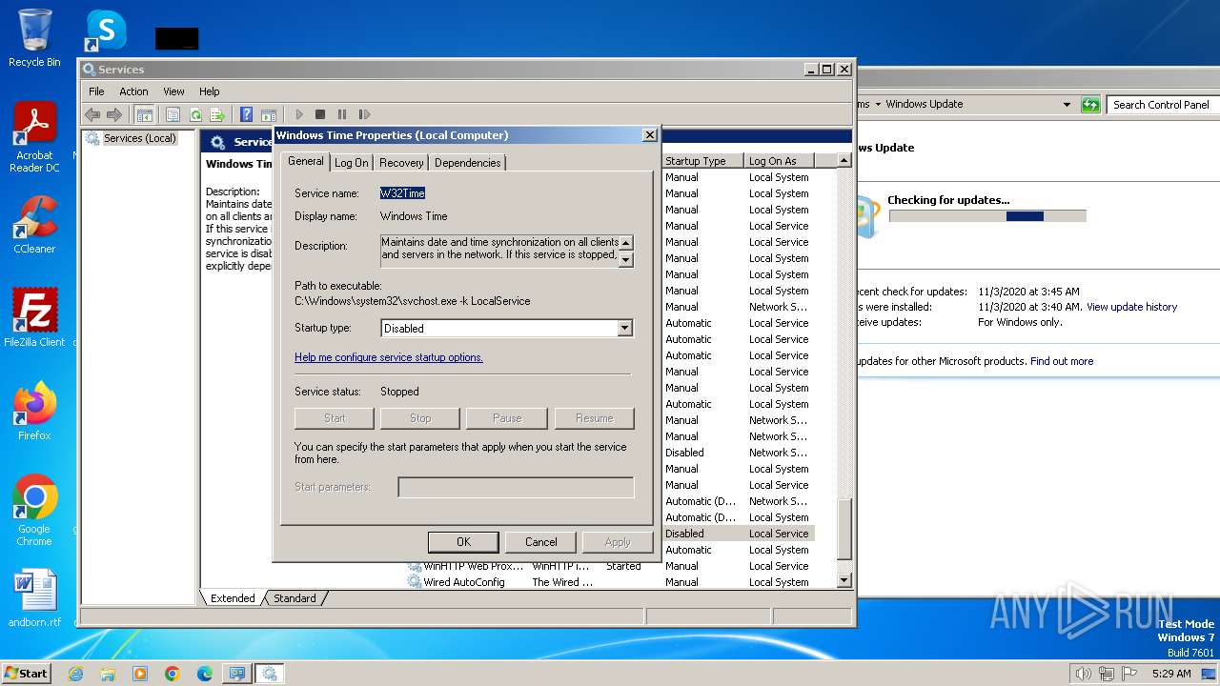This screenshot has height=686, width=1220.
Task: Click the network tray icon
Action: pyautogui.click(x=1107, y=674)
